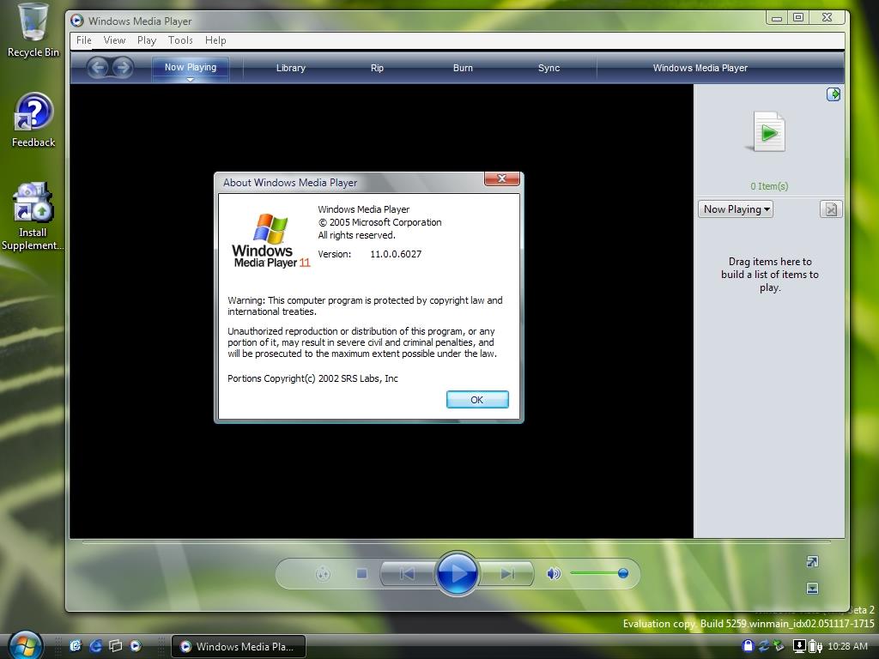Mute the player volume
The image size is (879, 659).
[554, 573]
